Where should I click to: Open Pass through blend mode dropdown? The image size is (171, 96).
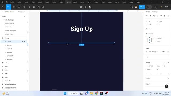pos(153,52)
